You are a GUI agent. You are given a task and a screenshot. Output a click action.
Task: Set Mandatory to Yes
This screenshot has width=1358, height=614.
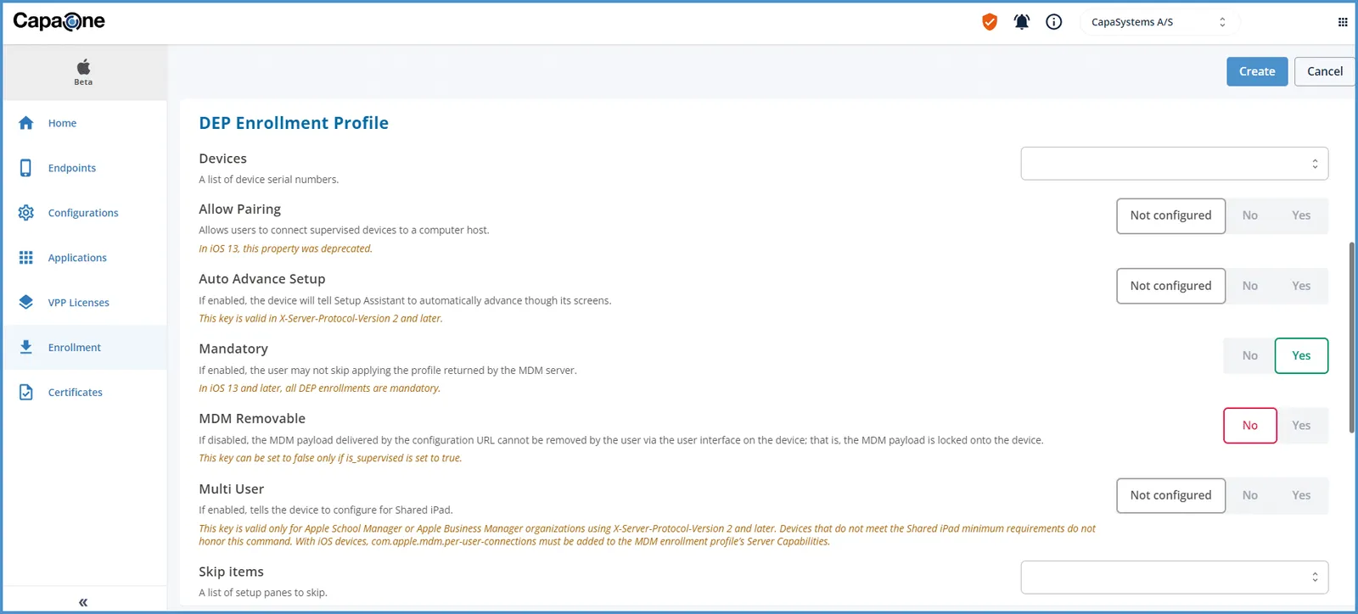pyautogui.click(x=1301, y=355)
